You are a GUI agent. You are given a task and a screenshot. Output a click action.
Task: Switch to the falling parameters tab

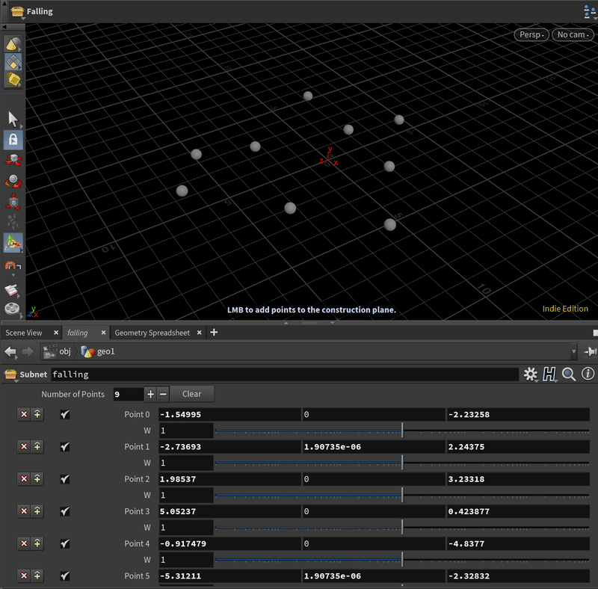point(78,333)
